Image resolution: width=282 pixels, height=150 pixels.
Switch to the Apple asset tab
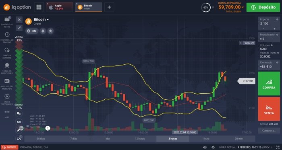click(x=59, y=7)
